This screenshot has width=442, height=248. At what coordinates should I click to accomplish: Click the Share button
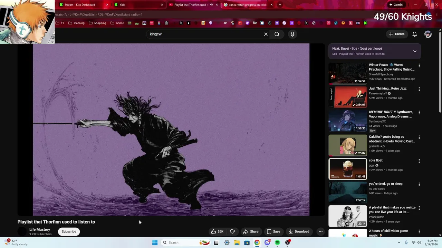(x=251, y=231)
